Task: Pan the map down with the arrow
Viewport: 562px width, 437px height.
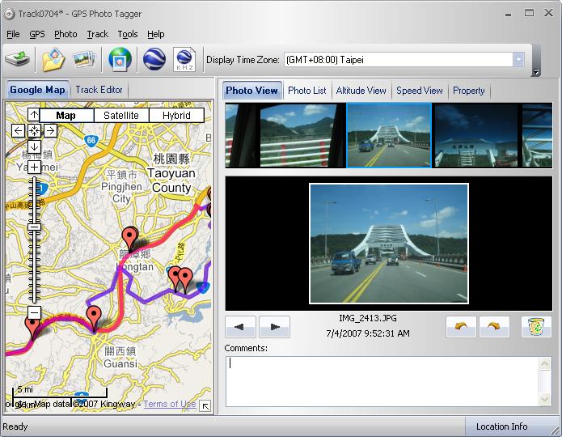Action: pyautogui.click(x=34, y=146)
